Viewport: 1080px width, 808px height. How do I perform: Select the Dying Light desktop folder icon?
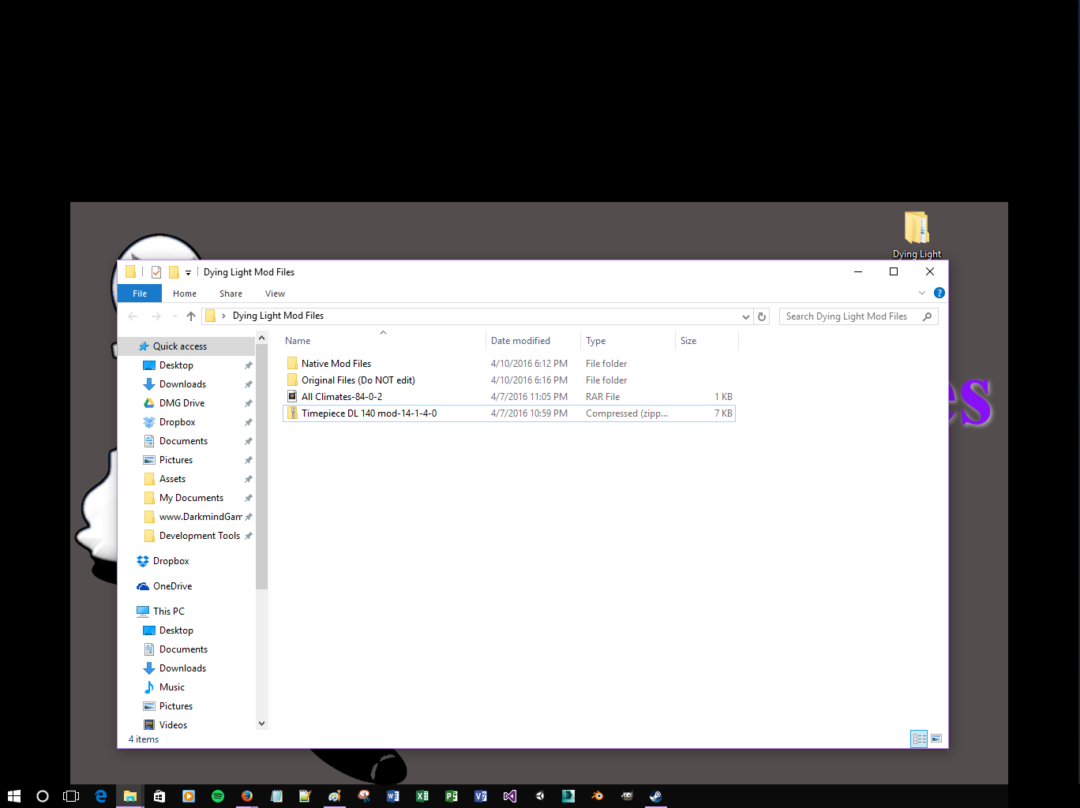917,234
